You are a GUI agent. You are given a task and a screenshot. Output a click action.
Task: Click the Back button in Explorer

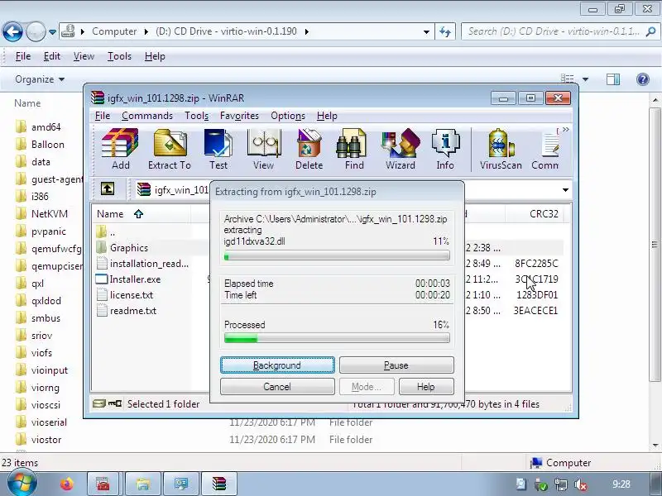click(x=12, y=31)
